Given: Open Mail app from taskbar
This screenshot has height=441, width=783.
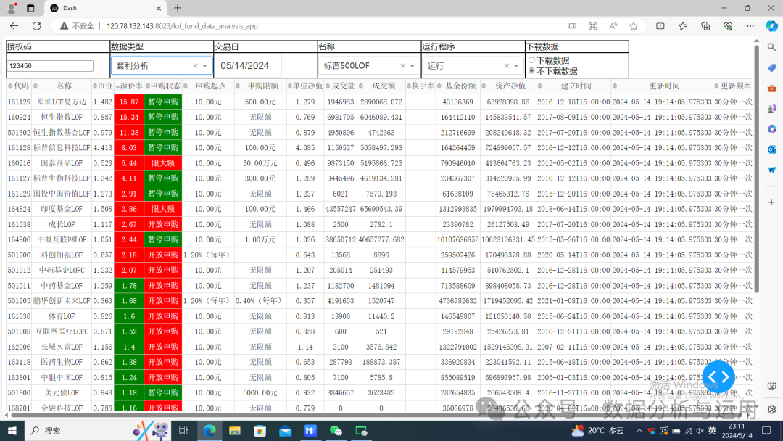Looking at the screenshot, I should tap(285, 431).
